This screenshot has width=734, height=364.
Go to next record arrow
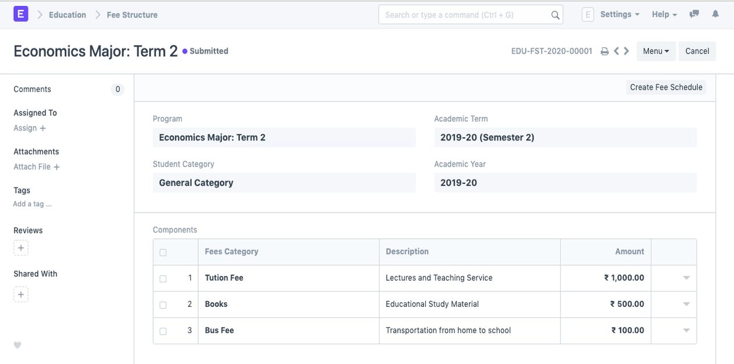(x=626, y=51)
